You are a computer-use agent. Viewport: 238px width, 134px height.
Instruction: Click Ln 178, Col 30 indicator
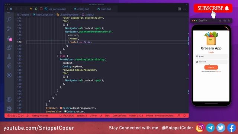pos(67,116)
